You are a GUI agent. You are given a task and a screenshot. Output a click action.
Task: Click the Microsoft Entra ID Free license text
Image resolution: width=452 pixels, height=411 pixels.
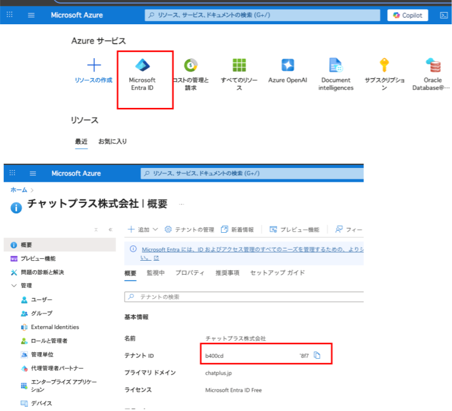(234, 390)
